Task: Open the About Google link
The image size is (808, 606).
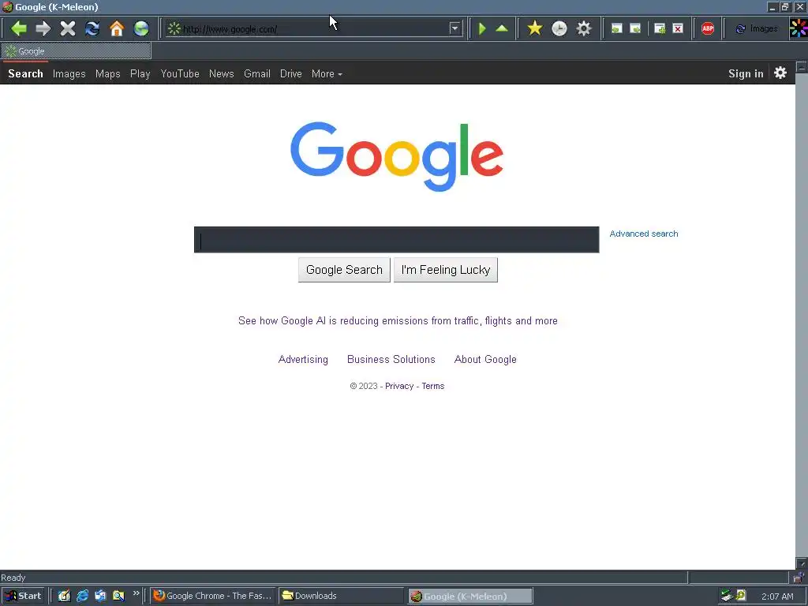Action: click(485, 360)
